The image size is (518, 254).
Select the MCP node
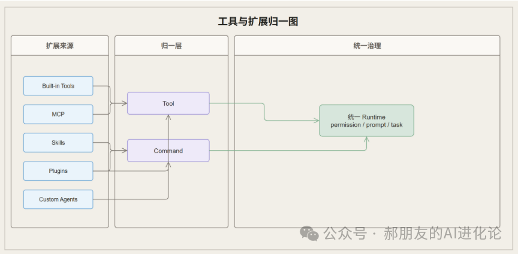coord(58,114)
